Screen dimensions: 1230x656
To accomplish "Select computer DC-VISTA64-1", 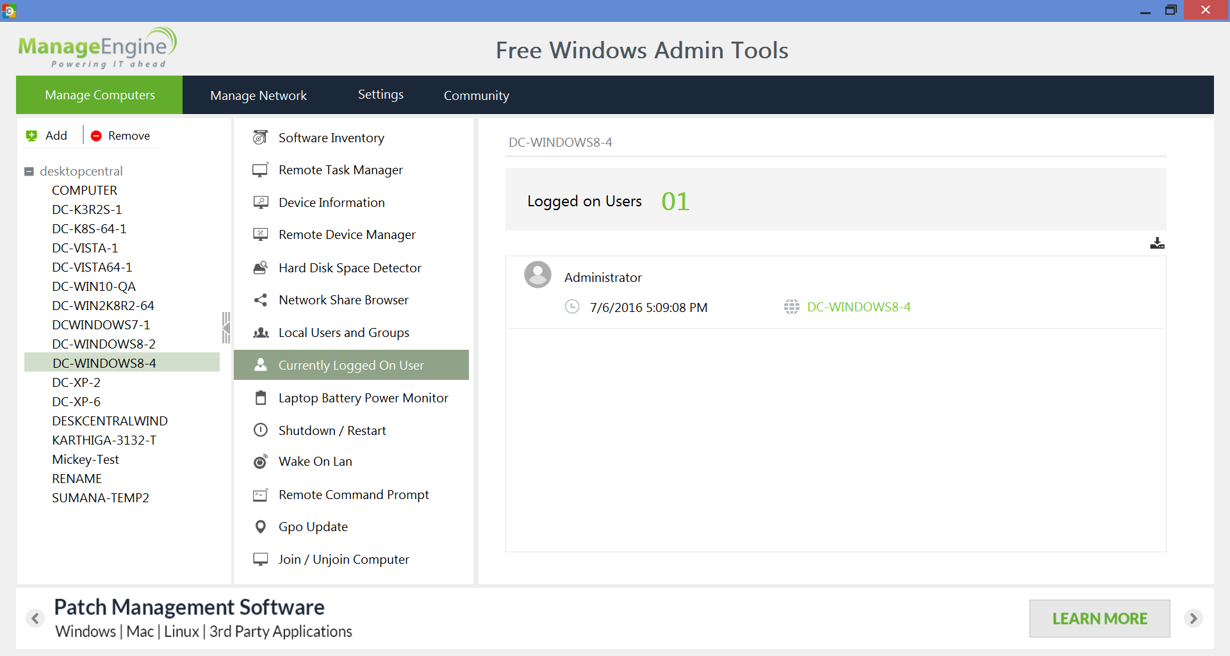I will [x=92, y=267].
